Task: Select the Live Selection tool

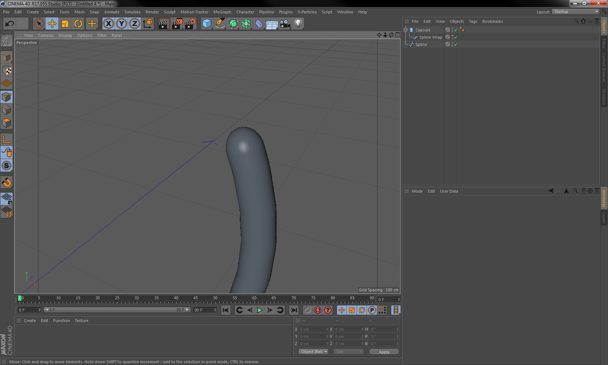Action: pos(39,24)
